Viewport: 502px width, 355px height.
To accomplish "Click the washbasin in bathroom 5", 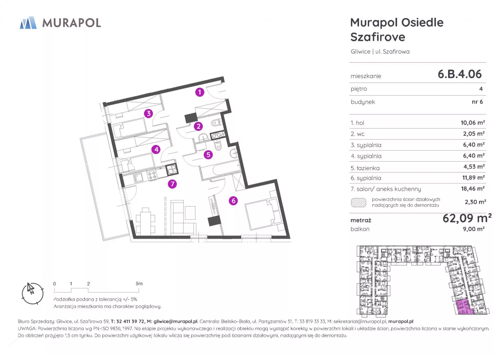I will 233,153.
